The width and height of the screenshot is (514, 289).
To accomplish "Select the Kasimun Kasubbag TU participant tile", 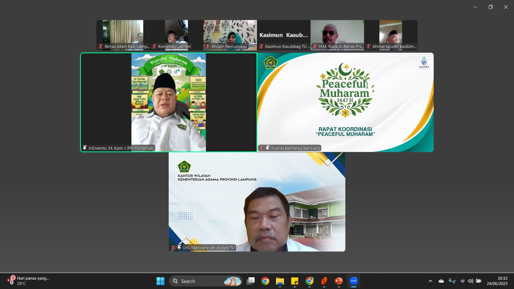I will tap(284, 35).
